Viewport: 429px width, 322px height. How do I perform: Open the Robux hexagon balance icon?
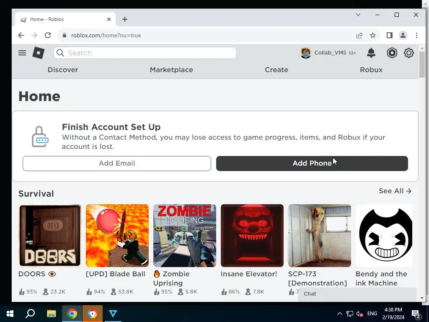point(392,53)
